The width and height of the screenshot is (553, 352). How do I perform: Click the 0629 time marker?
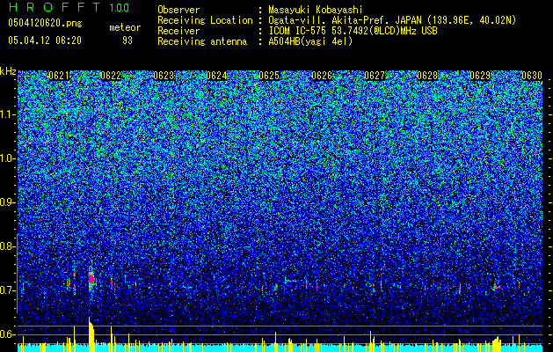tap(480, 76)
